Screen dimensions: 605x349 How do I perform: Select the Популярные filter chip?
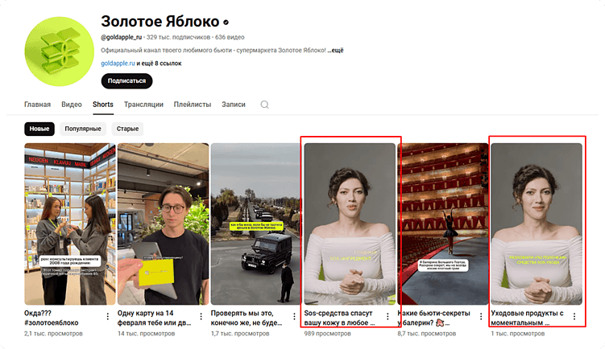coord(83,129)
